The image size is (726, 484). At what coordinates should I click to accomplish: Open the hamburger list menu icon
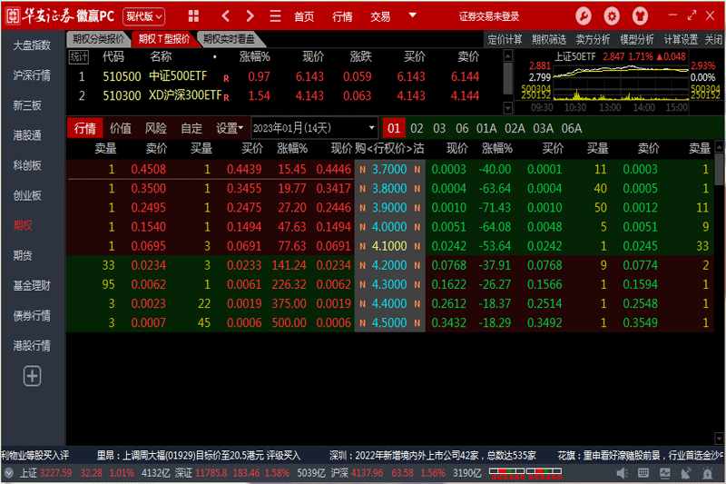(x=276, y=16)
